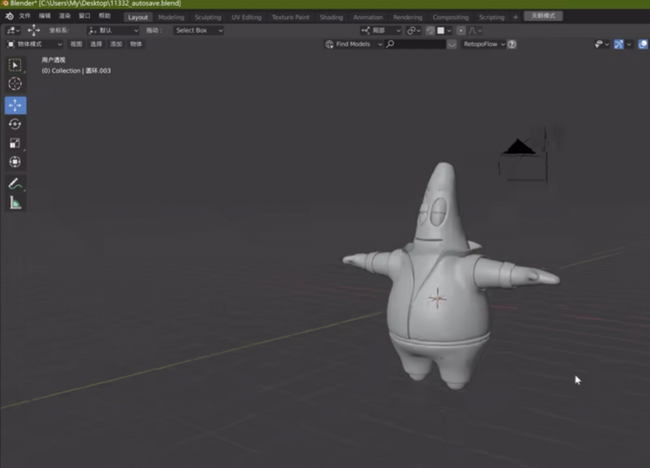
Task: Activate the Annotate pencil tool
Action: point(15,184)
